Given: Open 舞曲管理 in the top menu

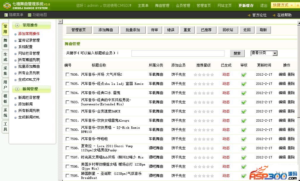Looking at the screenshot, I should tap(162, 6).
